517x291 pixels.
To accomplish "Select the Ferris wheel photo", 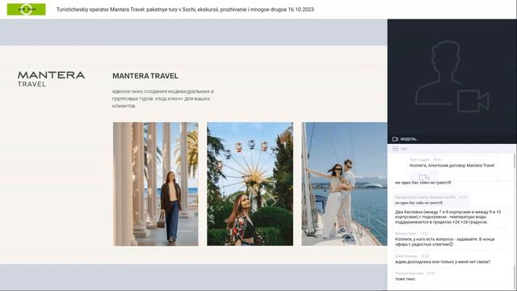I will [250, 184].
